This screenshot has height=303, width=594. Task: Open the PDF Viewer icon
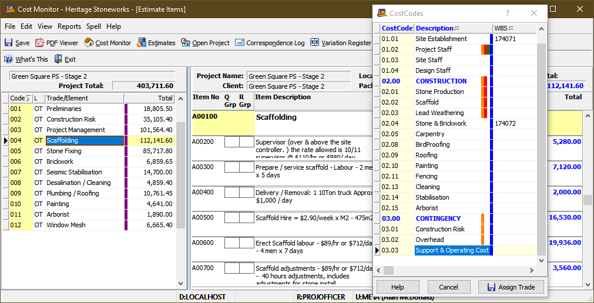(40, 43)
